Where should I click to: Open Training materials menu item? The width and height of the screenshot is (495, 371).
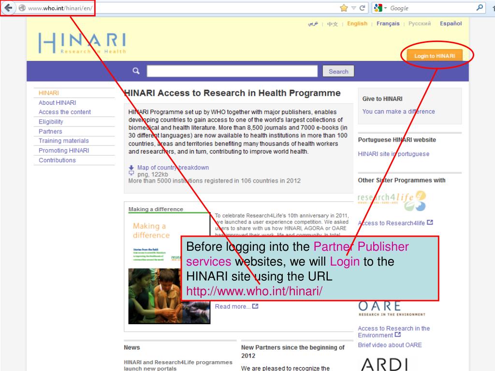pyautogui.click(x=63, y=141)
